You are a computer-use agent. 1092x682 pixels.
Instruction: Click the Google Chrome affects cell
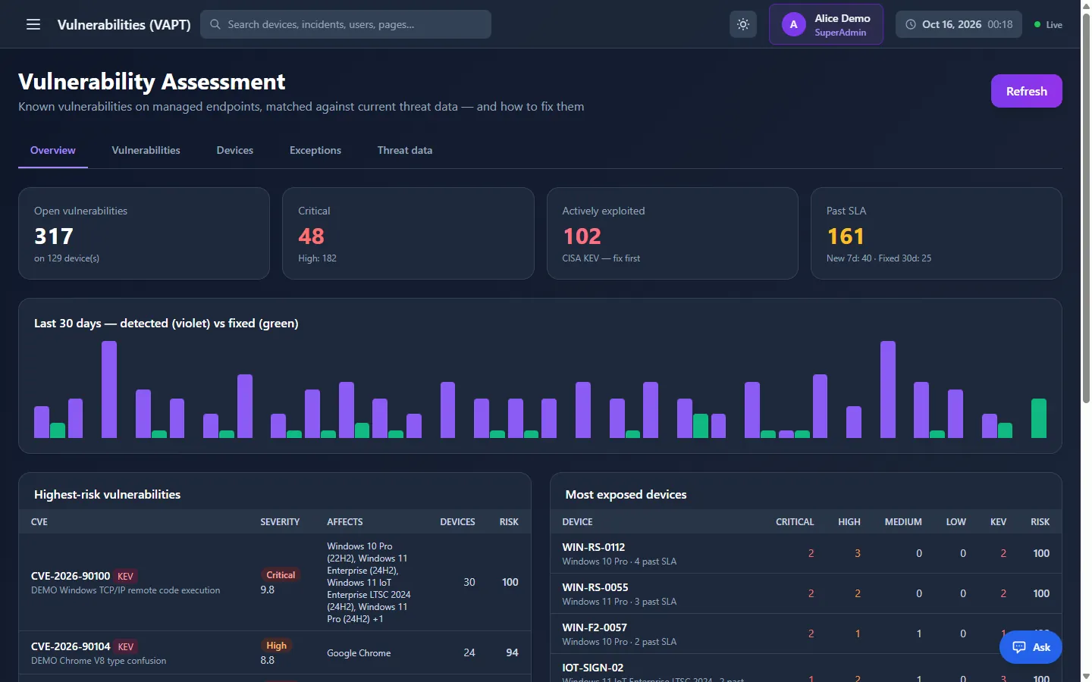tap(359, 653)
